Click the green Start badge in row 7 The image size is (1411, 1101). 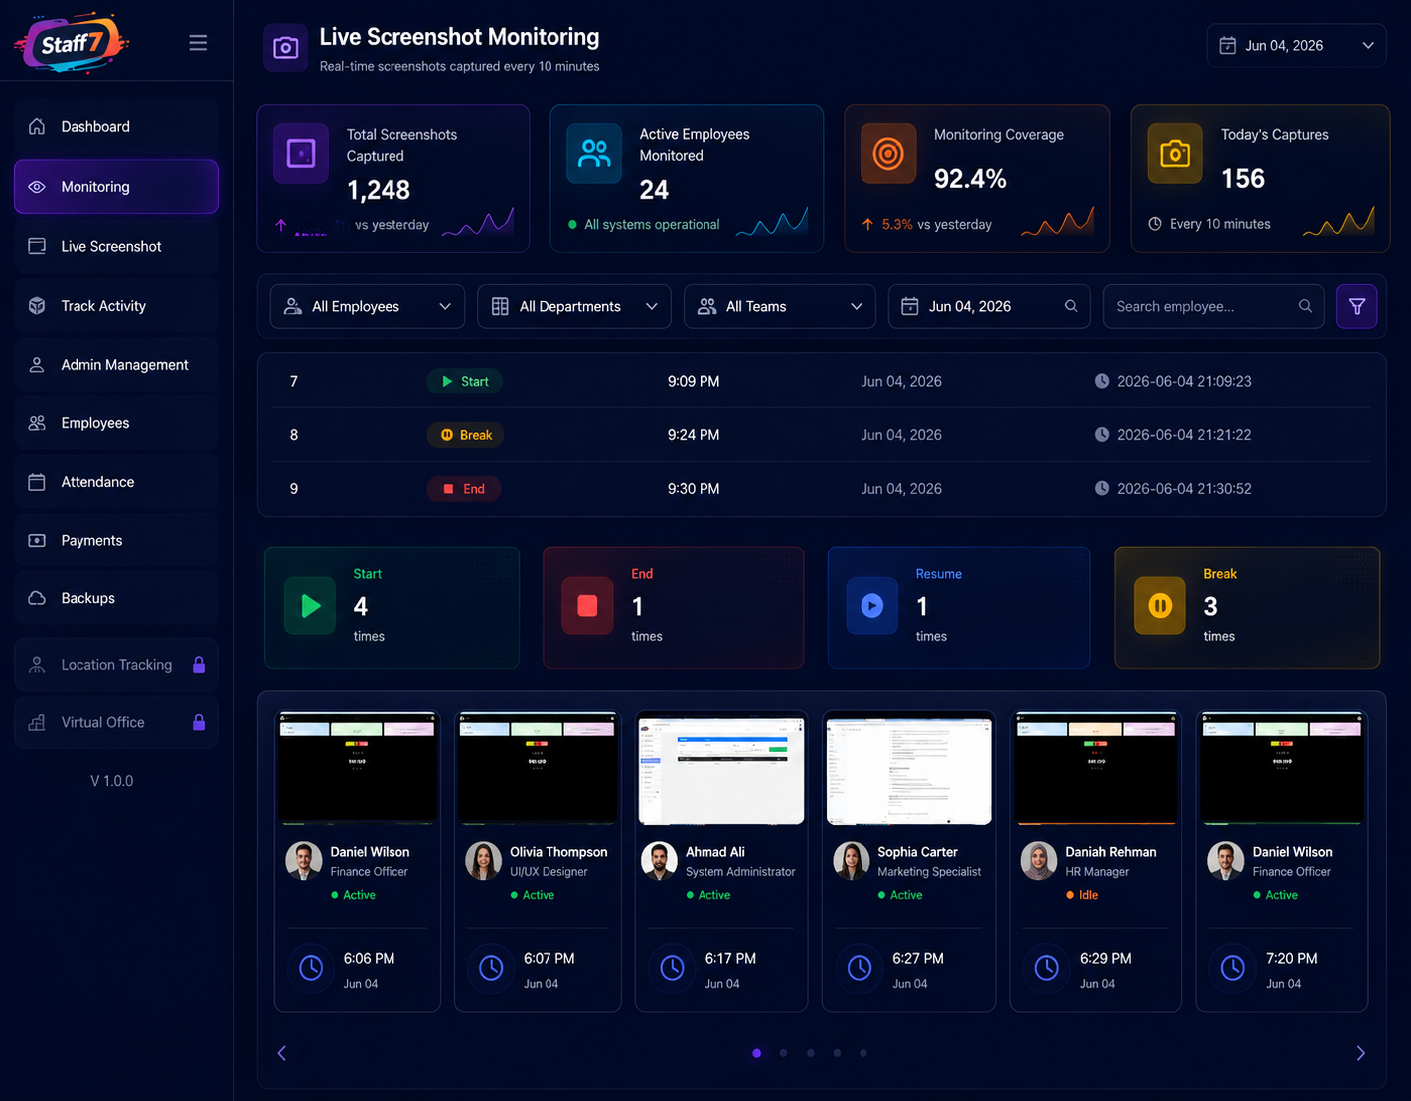point(465,381)
